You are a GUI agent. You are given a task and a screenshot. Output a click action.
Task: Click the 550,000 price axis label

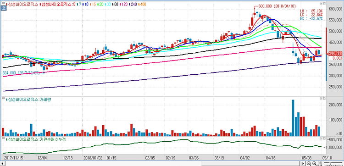tap(335, 20)
